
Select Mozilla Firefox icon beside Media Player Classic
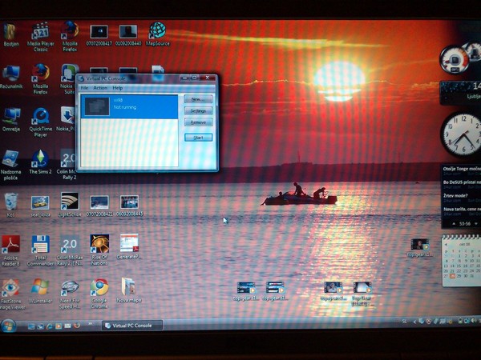70,37
